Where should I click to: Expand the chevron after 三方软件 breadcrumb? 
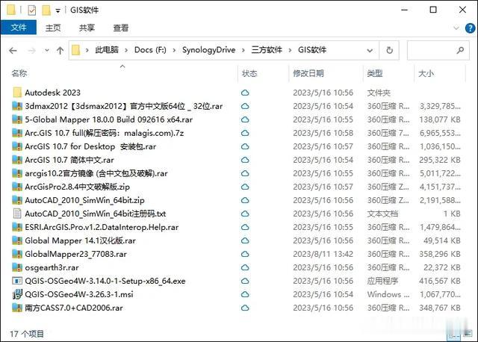[290, 50]
